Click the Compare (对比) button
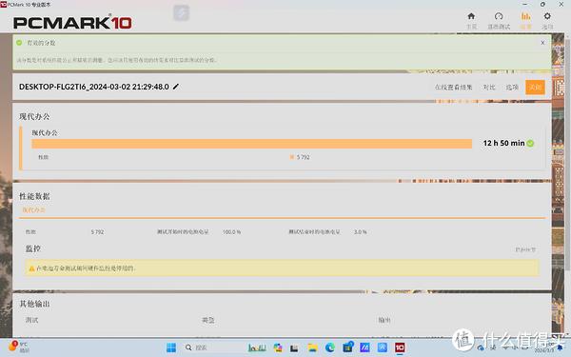Viewport: 571px width, 357px height. pos(489,87)
